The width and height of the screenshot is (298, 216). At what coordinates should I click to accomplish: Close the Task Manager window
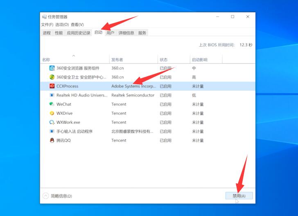pyautogui.click(x=248, y=17)
